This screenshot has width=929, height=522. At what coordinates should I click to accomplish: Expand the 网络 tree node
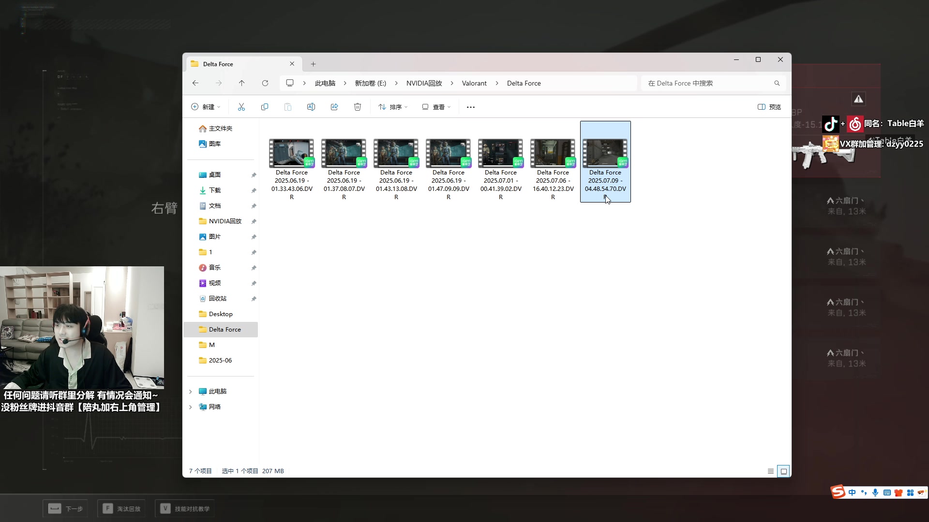(x=191, y=407)
